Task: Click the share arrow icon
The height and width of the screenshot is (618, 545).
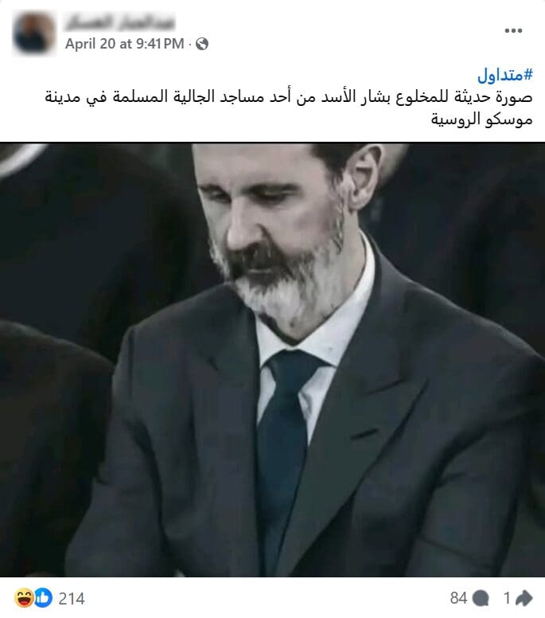Action: pos(524,598)
